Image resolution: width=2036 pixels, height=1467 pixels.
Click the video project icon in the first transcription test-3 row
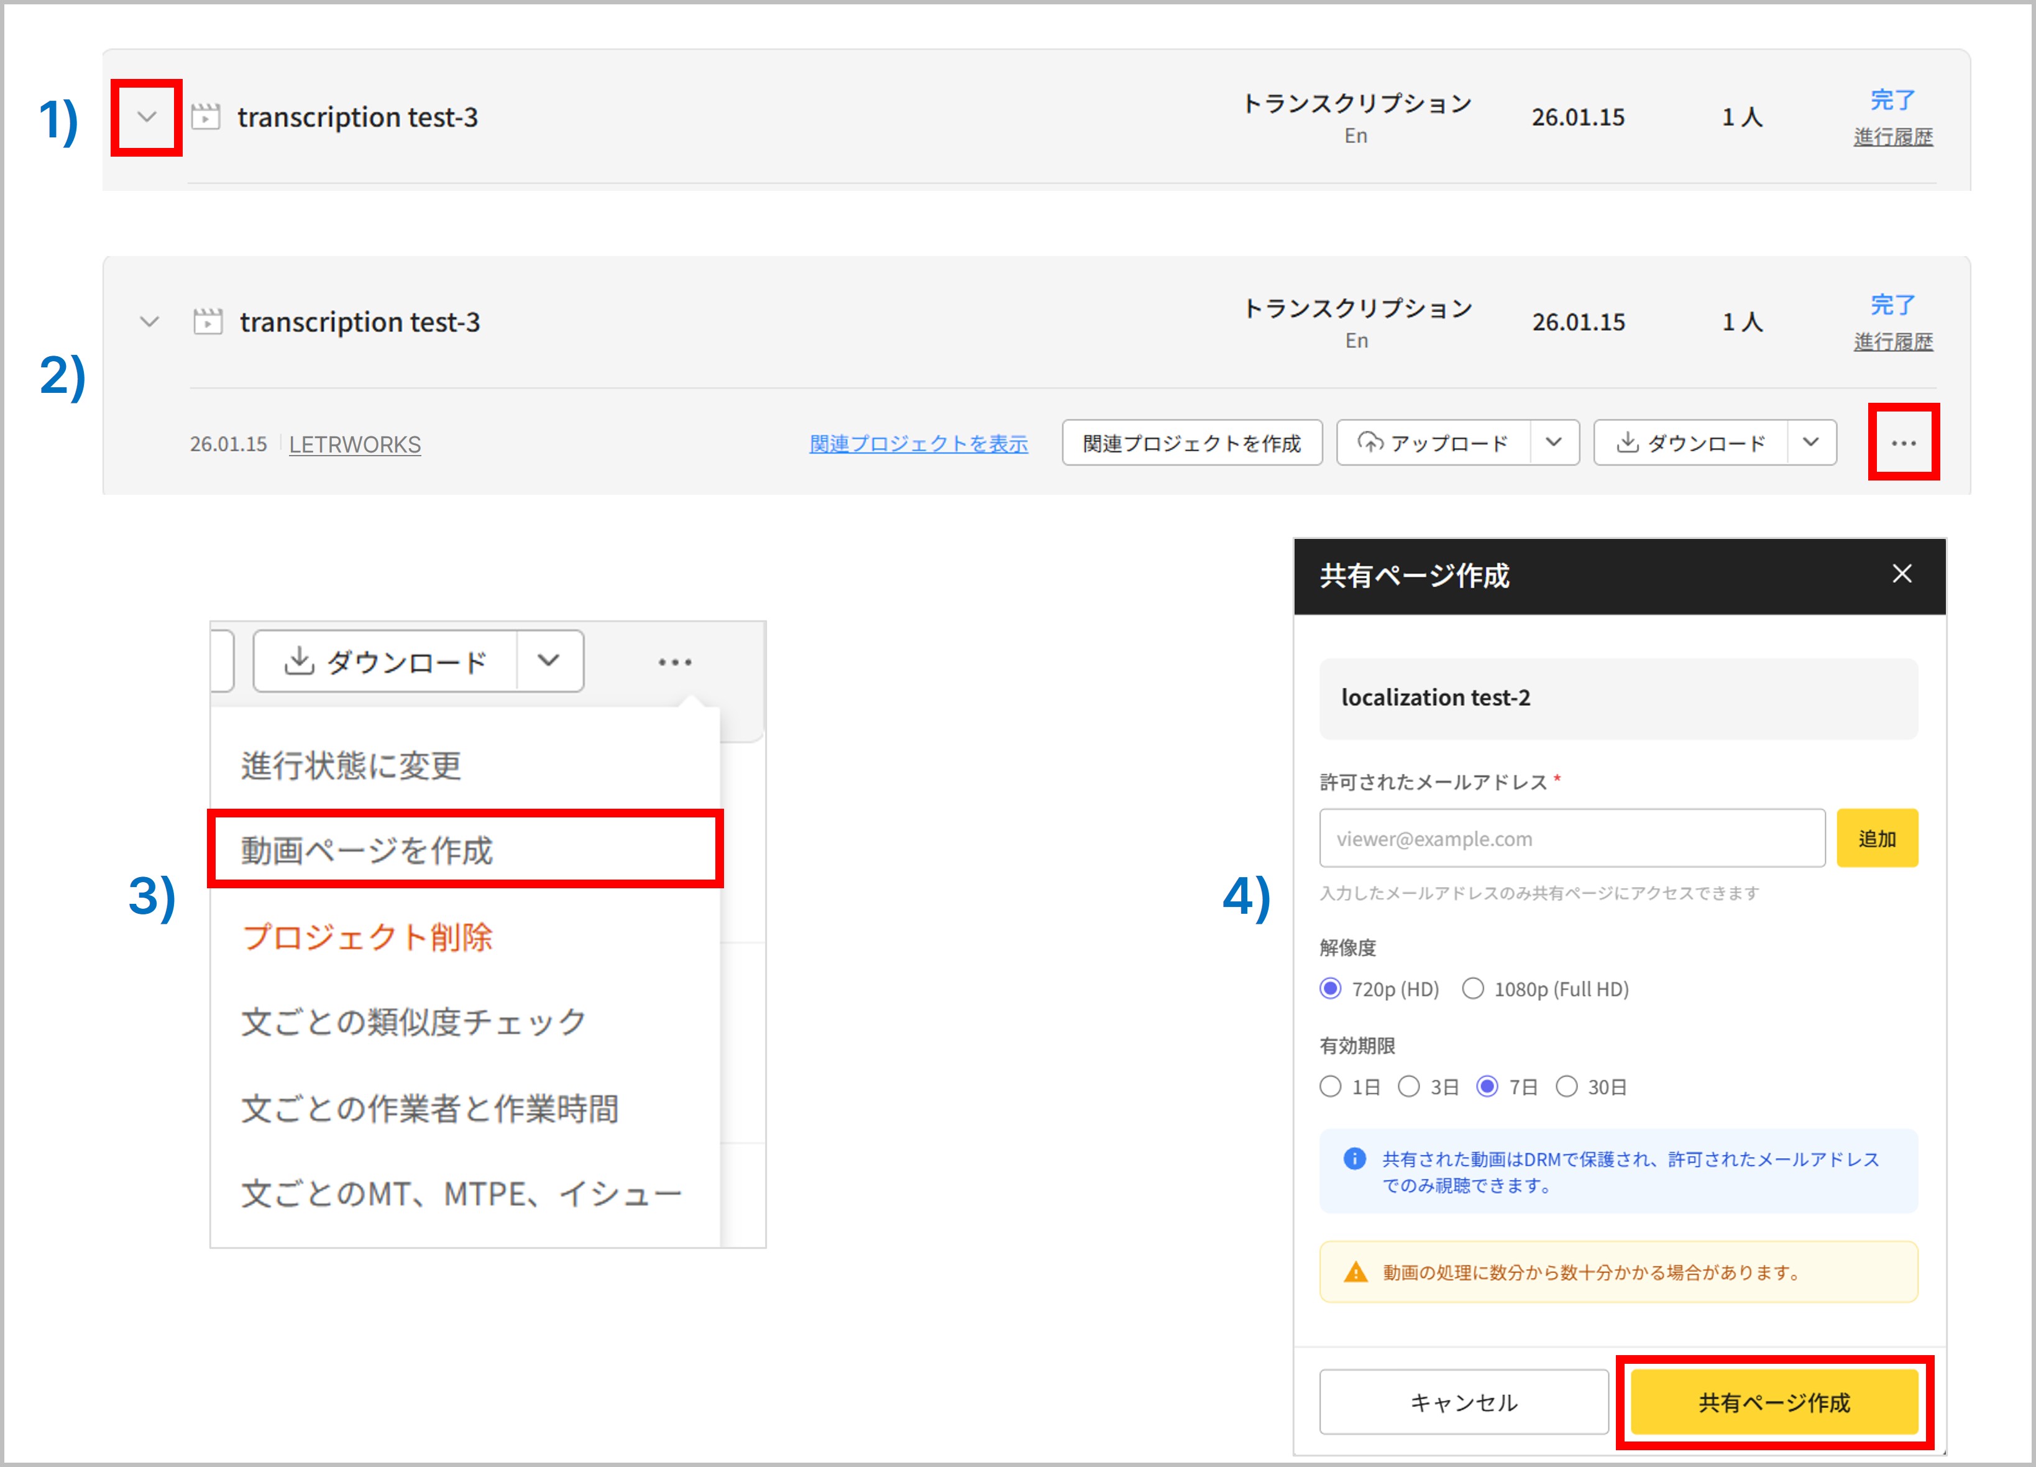[206, 117]
